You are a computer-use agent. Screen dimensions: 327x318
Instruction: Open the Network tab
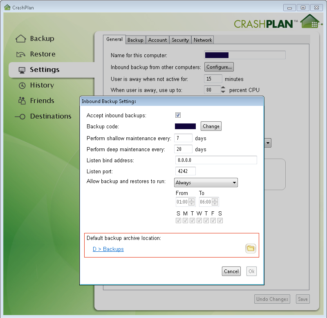(x=203, y=40)
